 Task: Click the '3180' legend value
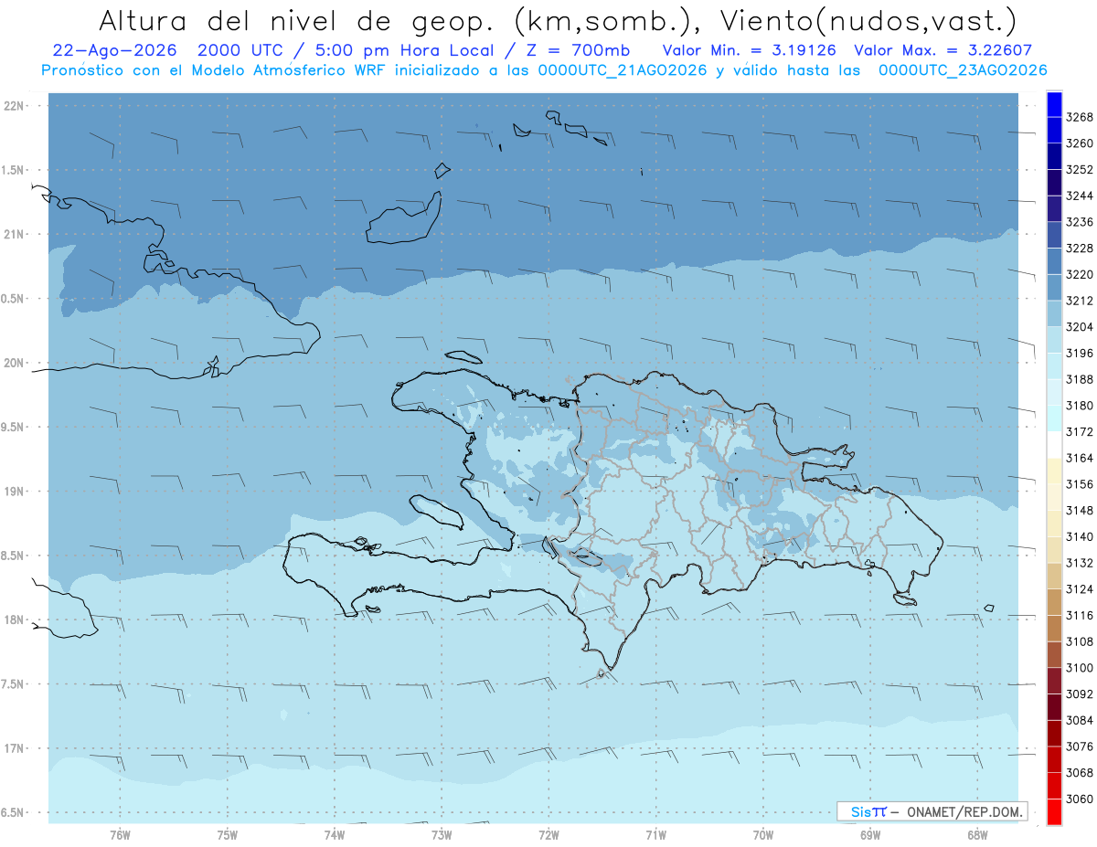[1080, 406]
